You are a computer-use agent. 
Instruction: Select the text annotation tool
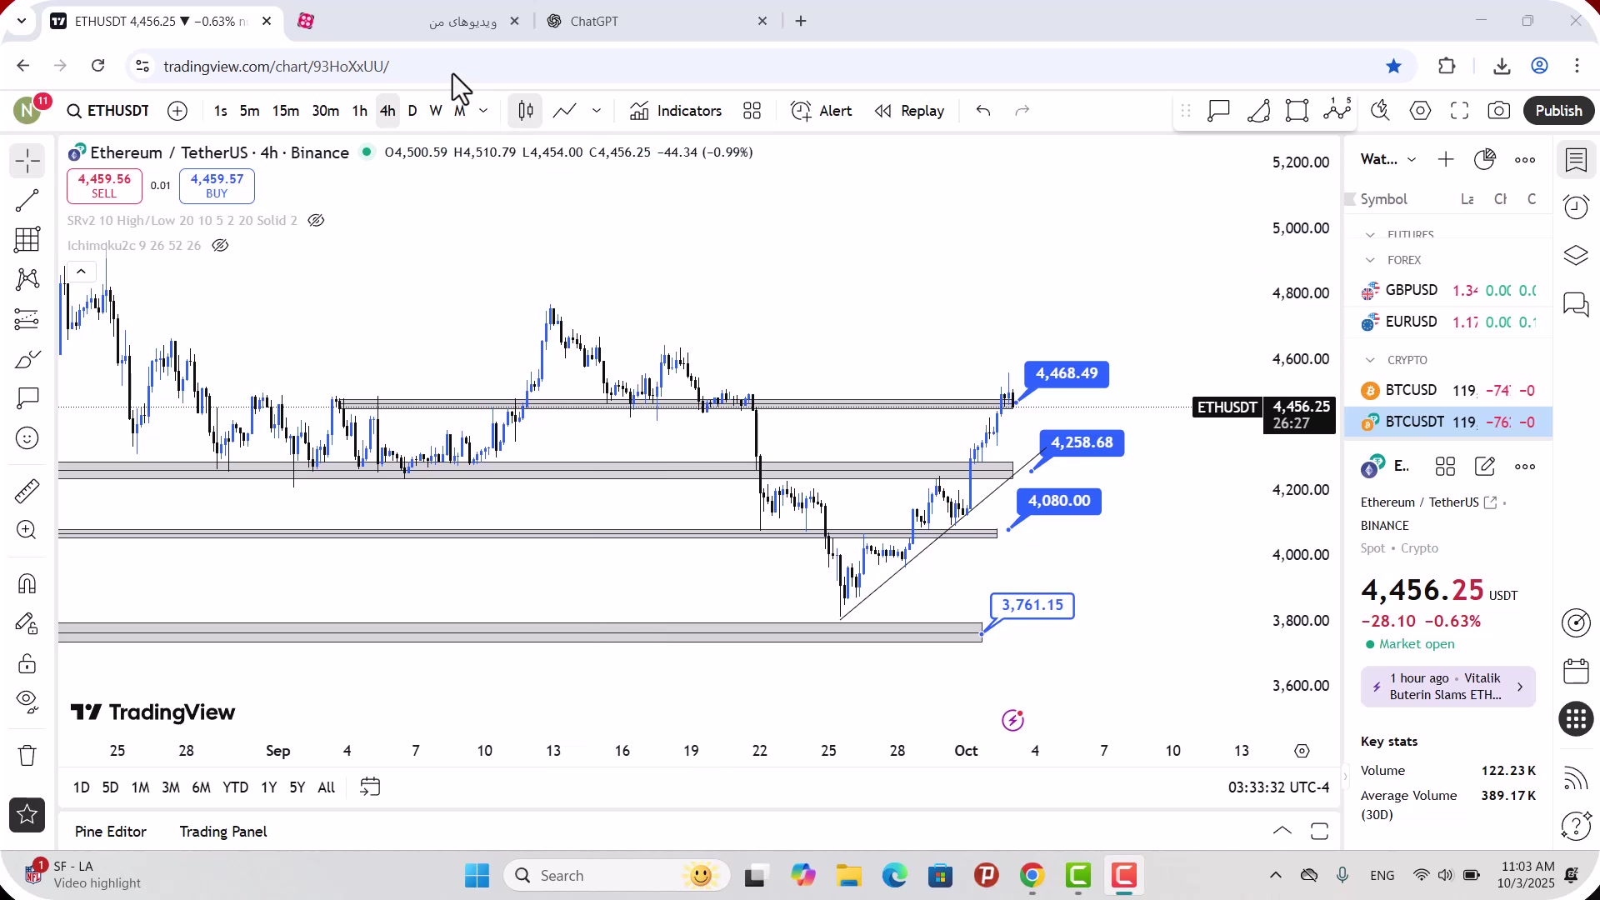27,398
